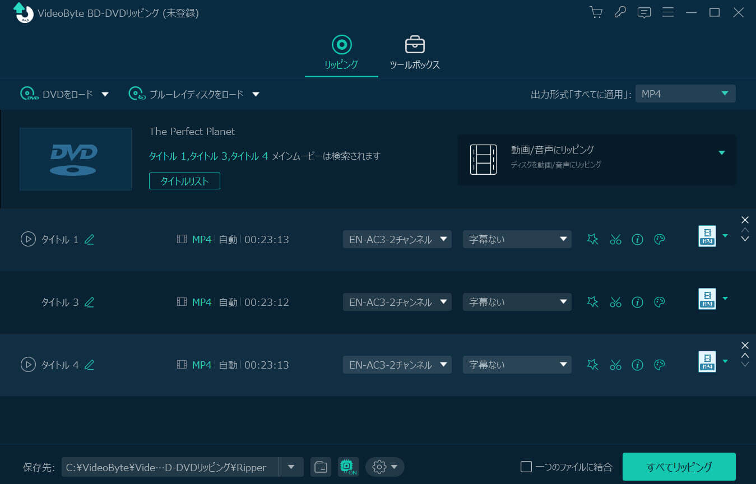Cut or trim タイトル 3 with the scissors tool
This screenshot has width=756, height=484.
coord(615,302)
